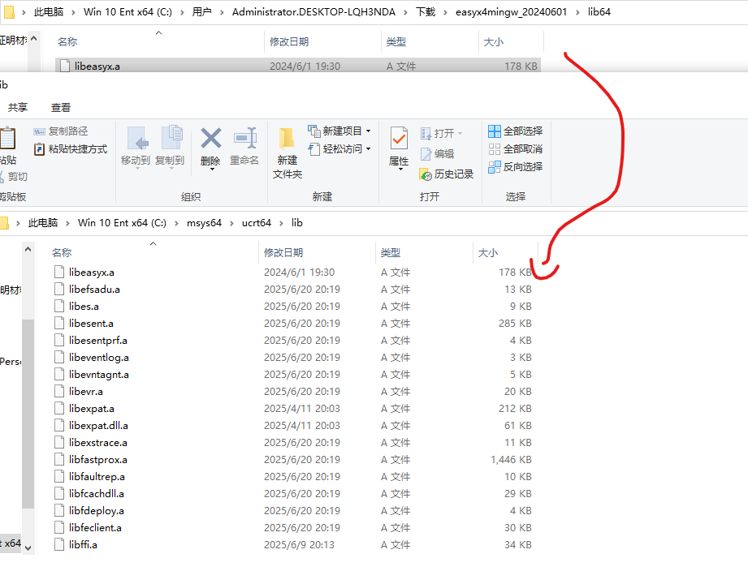Click easyx4mingw_20240601 in back window path
Viewport: 748px width, 571px height.
coord(511,12)
